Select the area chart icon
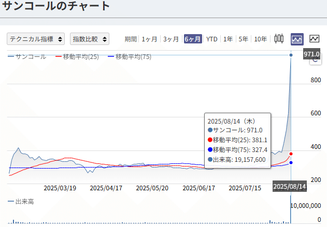327x227 pixels. tap(297, 39)
